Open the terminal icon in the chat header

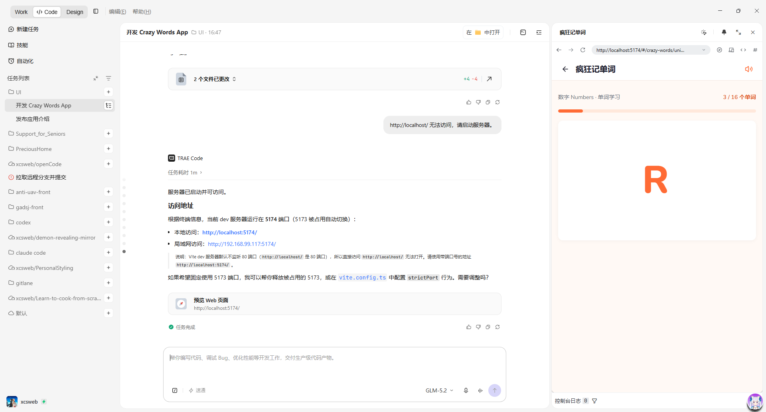[523, 32]
